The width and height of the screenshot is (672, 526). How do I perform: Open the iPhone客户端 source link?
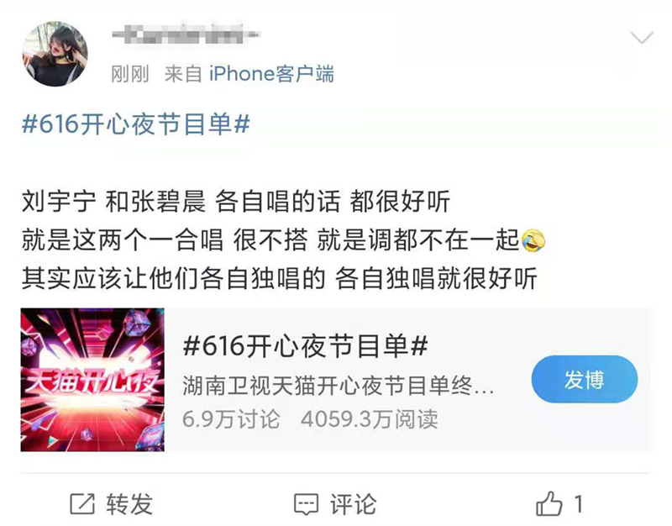point(271,74)
